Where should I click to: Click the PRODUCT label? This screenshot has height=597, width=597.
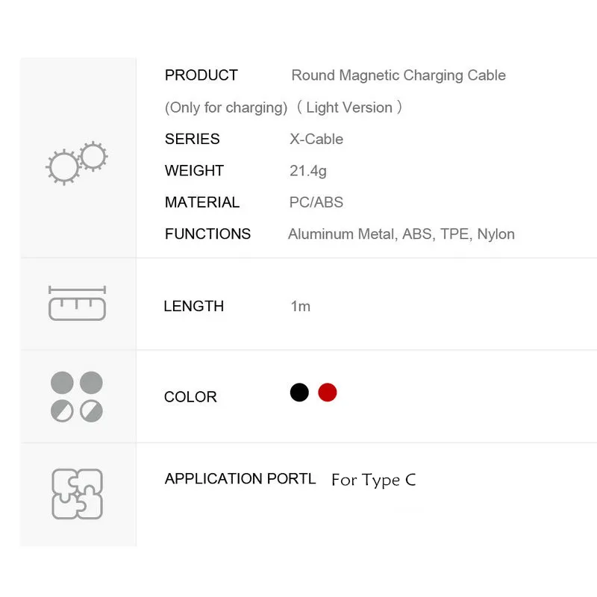click(201, 75)
